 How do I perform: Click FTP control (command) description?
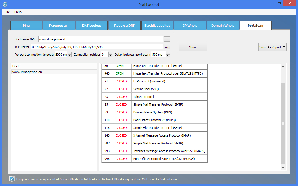coord(149,81)
